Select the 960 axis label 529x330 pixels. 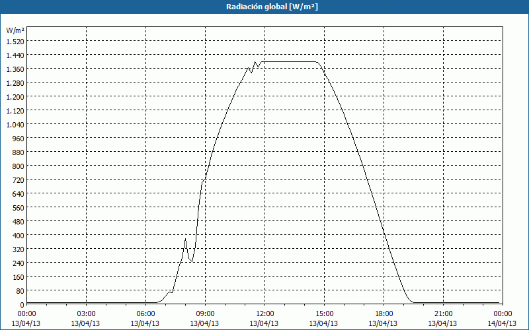coord(19,139)
